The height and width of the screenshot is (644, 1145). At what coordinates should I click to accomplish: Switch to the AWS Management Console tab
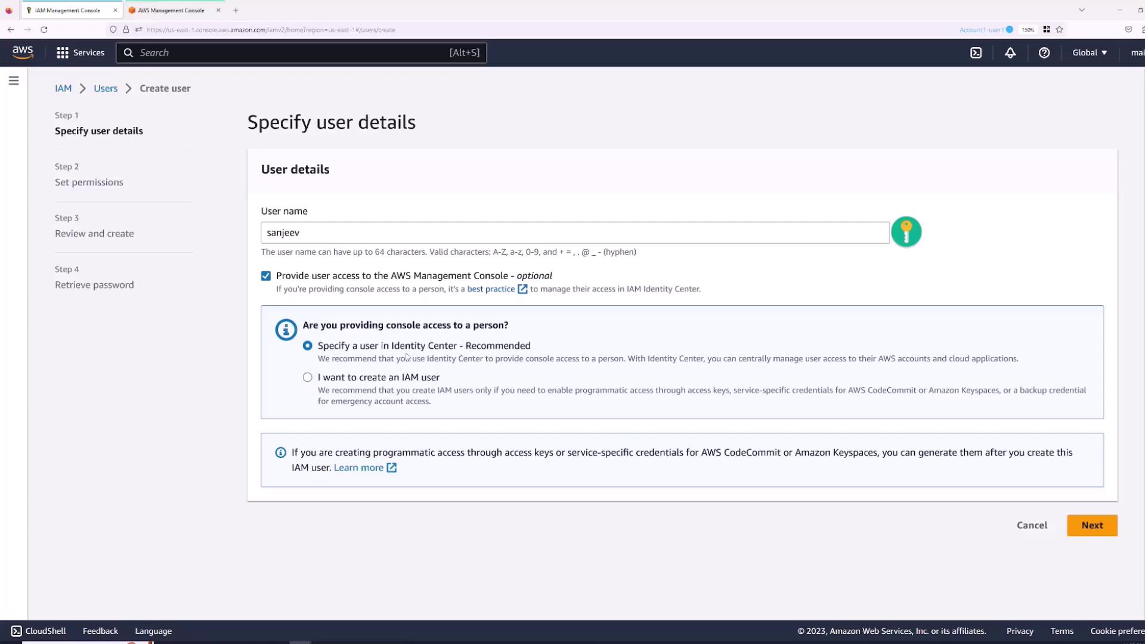pyautogui.click(x=171, y=10)
